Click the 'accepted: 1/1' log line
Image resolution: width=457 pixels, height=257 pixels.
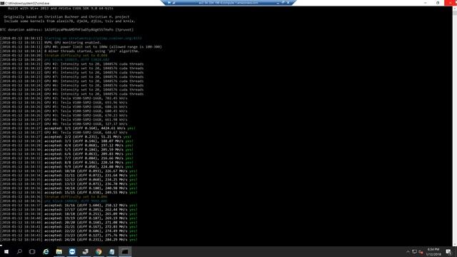coord(68,128)
